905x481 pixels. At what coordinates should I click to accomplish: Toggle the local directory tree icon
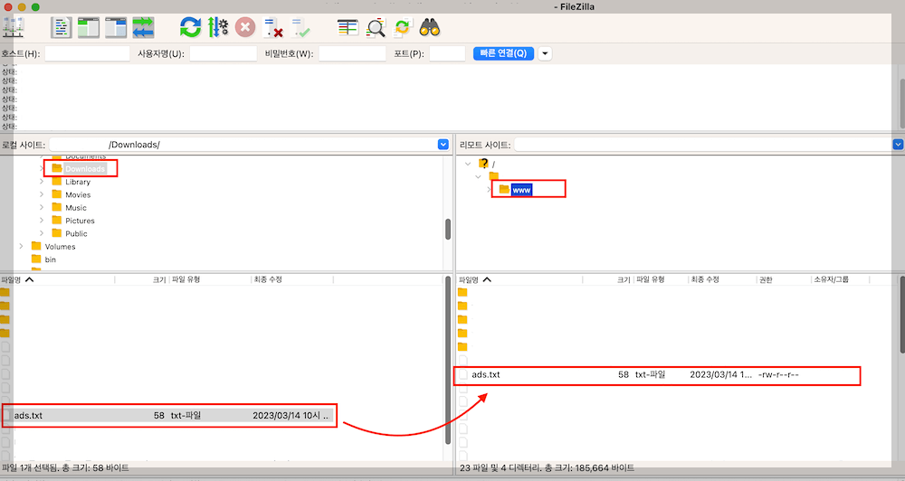(x=89, y=27)
